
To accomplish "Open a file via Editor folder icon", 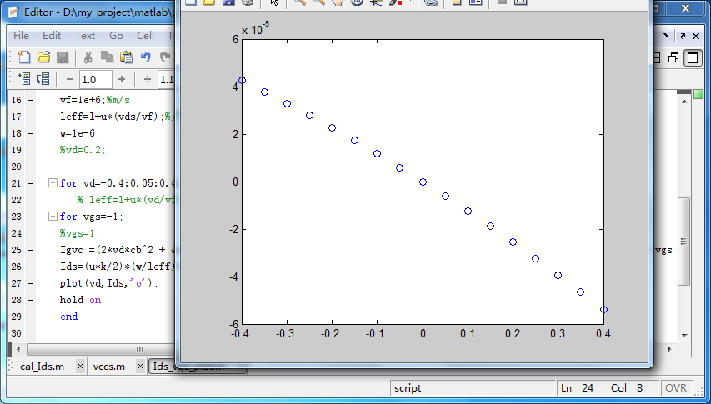I will coord(43,57).
